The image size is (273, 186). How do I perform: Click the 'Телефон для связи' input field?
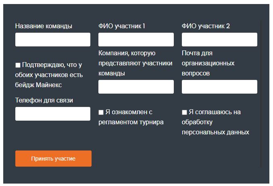52,114
